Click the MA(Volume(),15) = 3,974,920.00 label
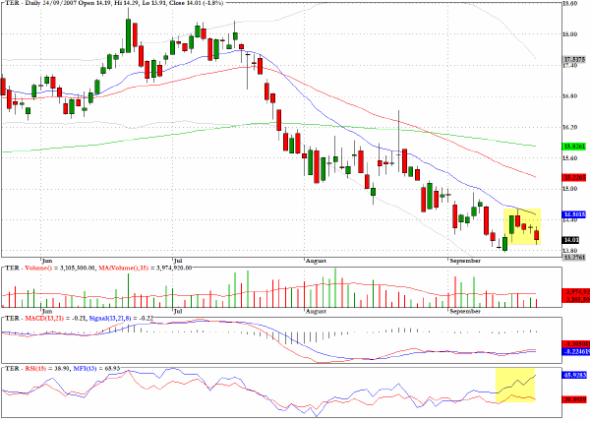This screenshot has width=590, height=421. click(x=145, y=268)
